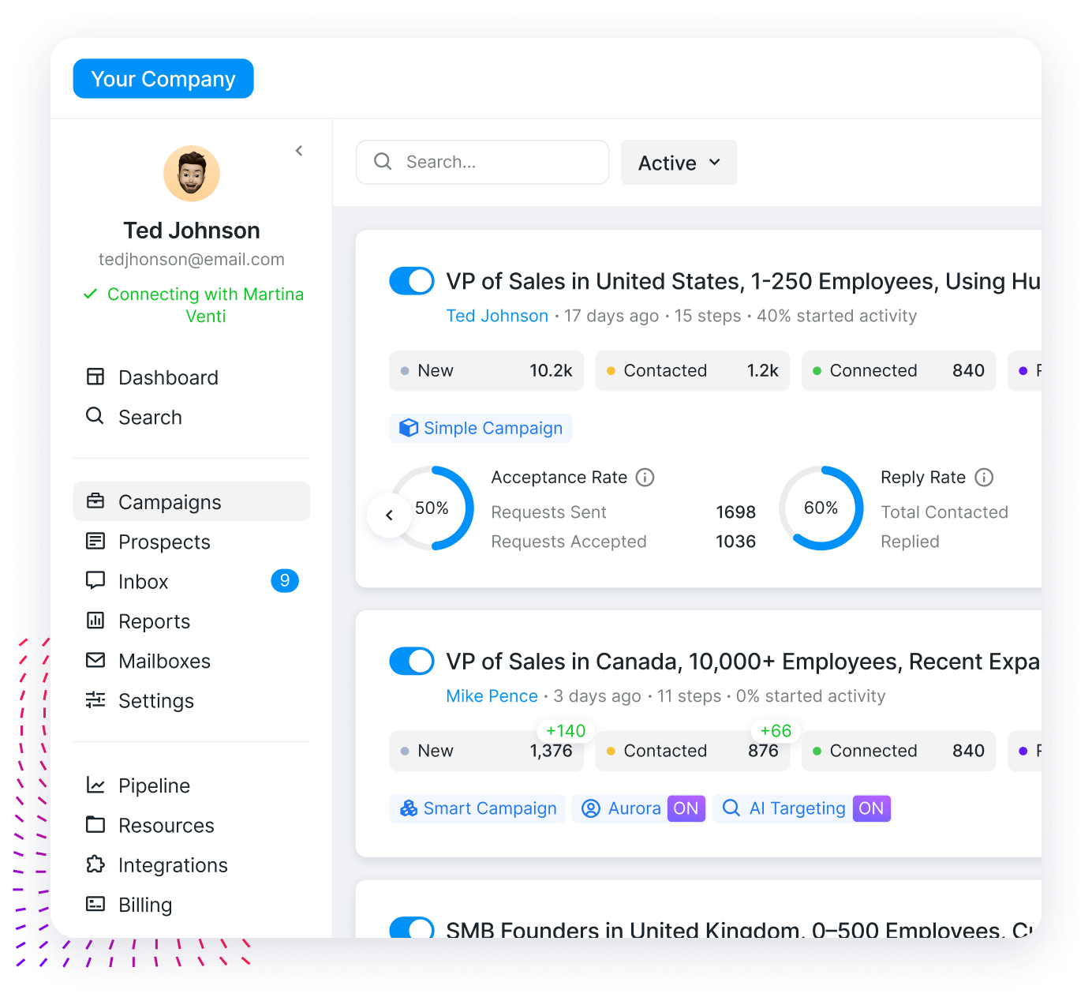Open Settings from the sidebar menu
1092x1001 pixels.
pyautogui.click(x=155, y=701)
